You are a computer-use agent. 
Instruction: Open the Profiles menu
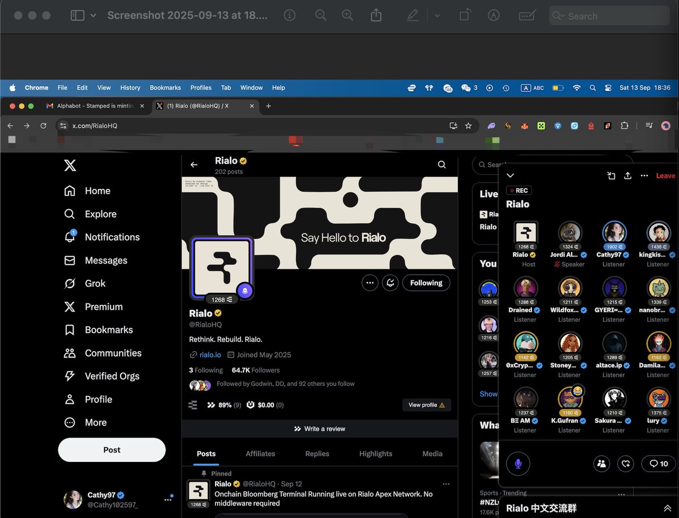201,88
